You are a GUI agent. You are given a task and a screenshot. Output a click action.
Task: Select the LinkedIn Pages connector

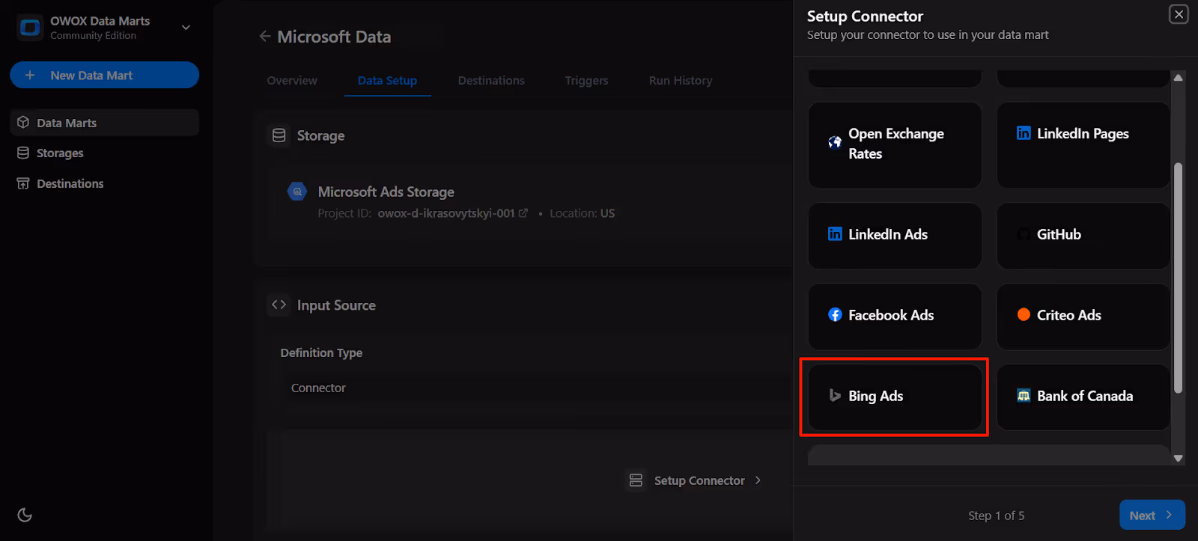click(1083, 145)
